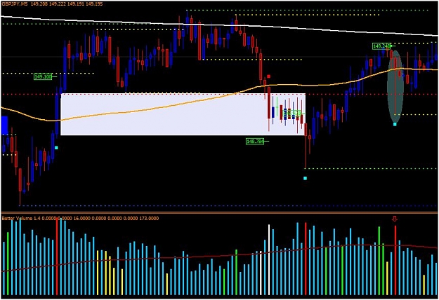Select the translucent ellipse around the long red candle
The height and width of the screenshot is (300, 439).
click(x=395, y=86)
